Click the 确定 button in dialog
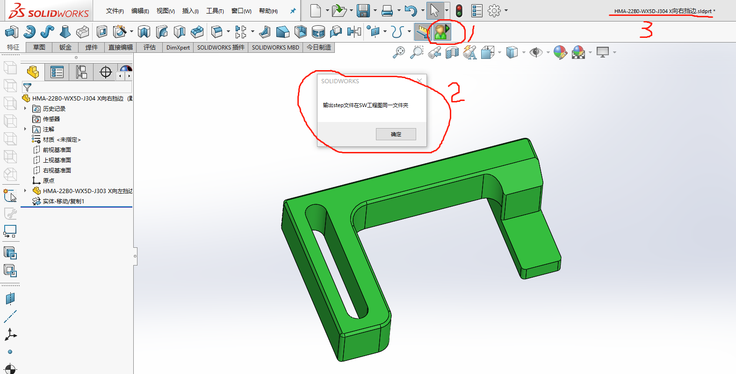Image resolution: width=736 pixels, height=374 pixels. [x=396, y=134]
